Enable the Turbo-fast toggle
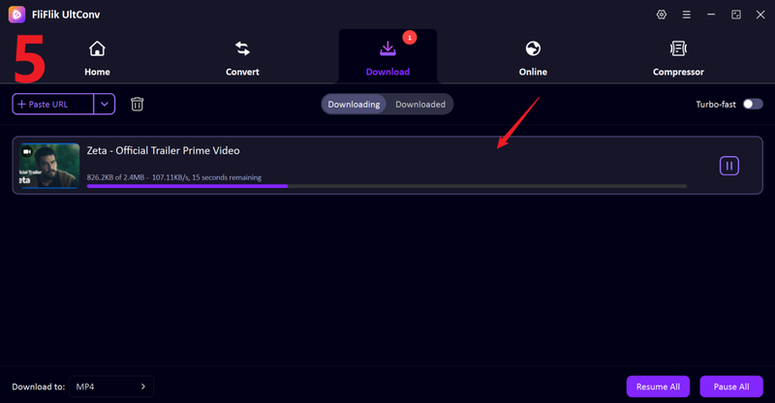Screen dimensions: 775x403 753,104
